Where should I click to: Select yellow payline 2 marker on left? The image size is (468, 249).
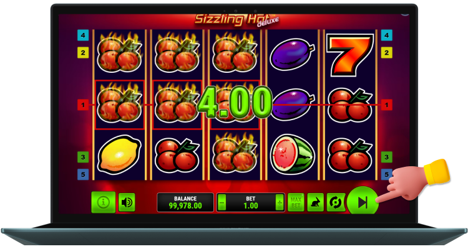(x=83, y=53)
